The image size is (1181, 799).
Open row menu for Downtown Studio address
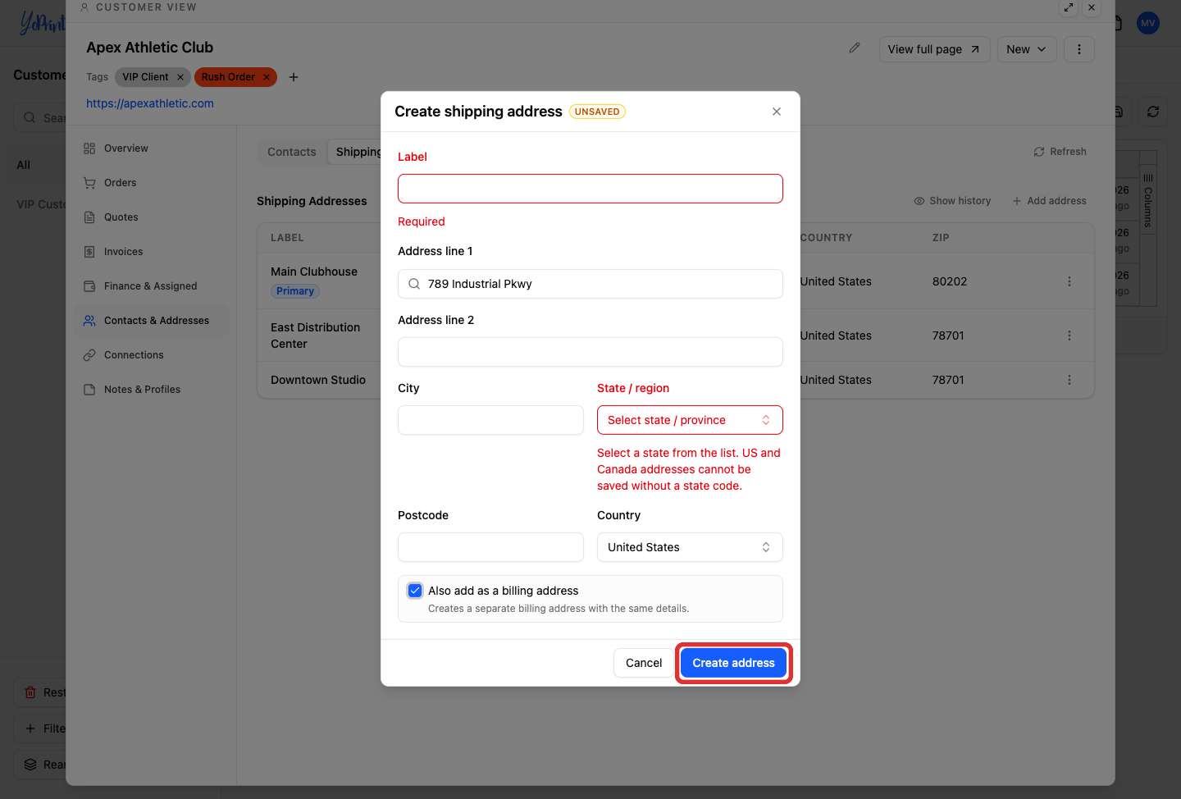point(1069,380)
